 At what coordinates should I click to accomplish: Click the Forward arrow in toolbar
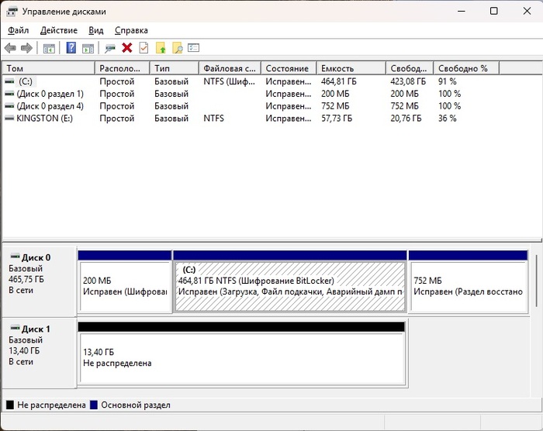(26, 48)
